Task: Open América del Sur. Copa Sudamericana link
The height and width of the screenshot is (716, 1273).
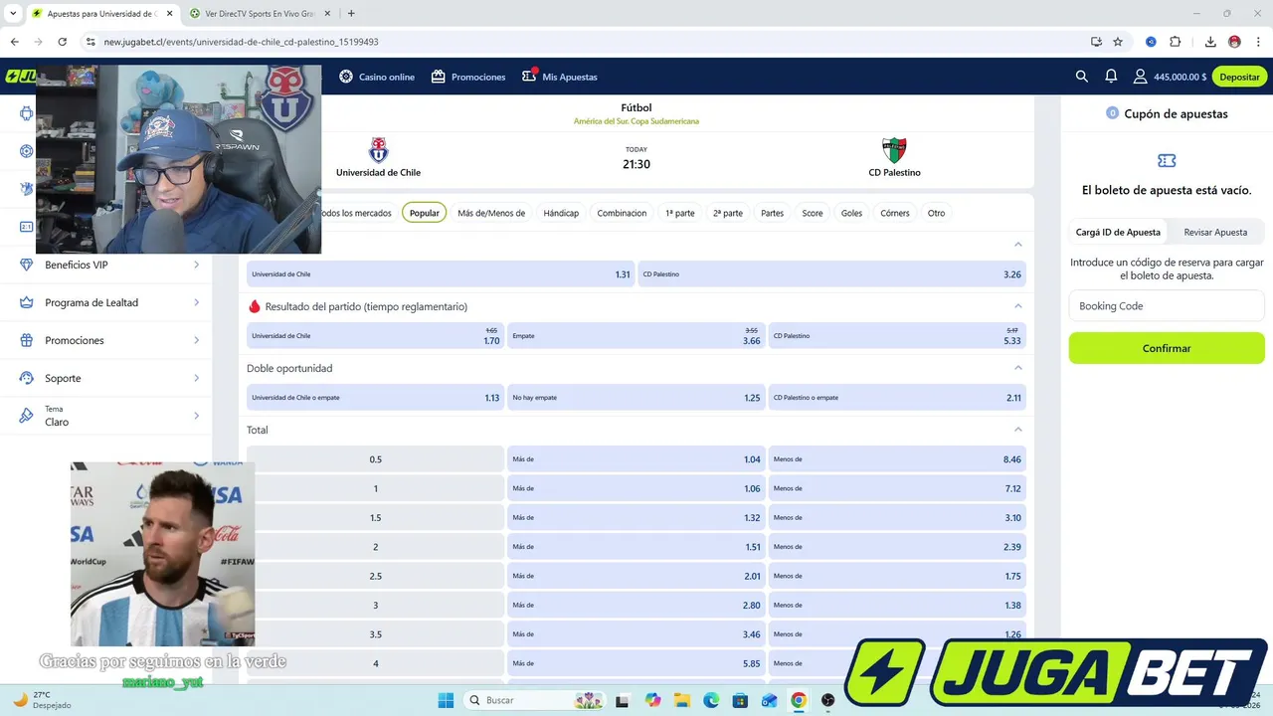Action: tap(636, 121)
